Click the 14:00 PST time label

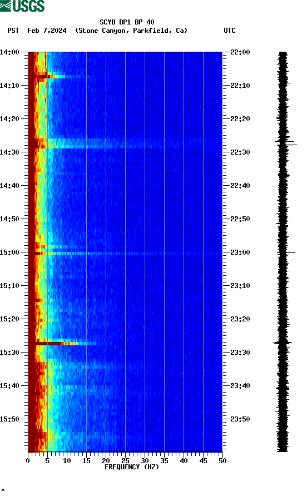click(10, 52)
